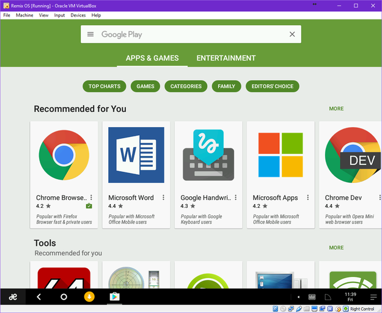Click the 'Microsoft Word' title text

tap(131, 197)
